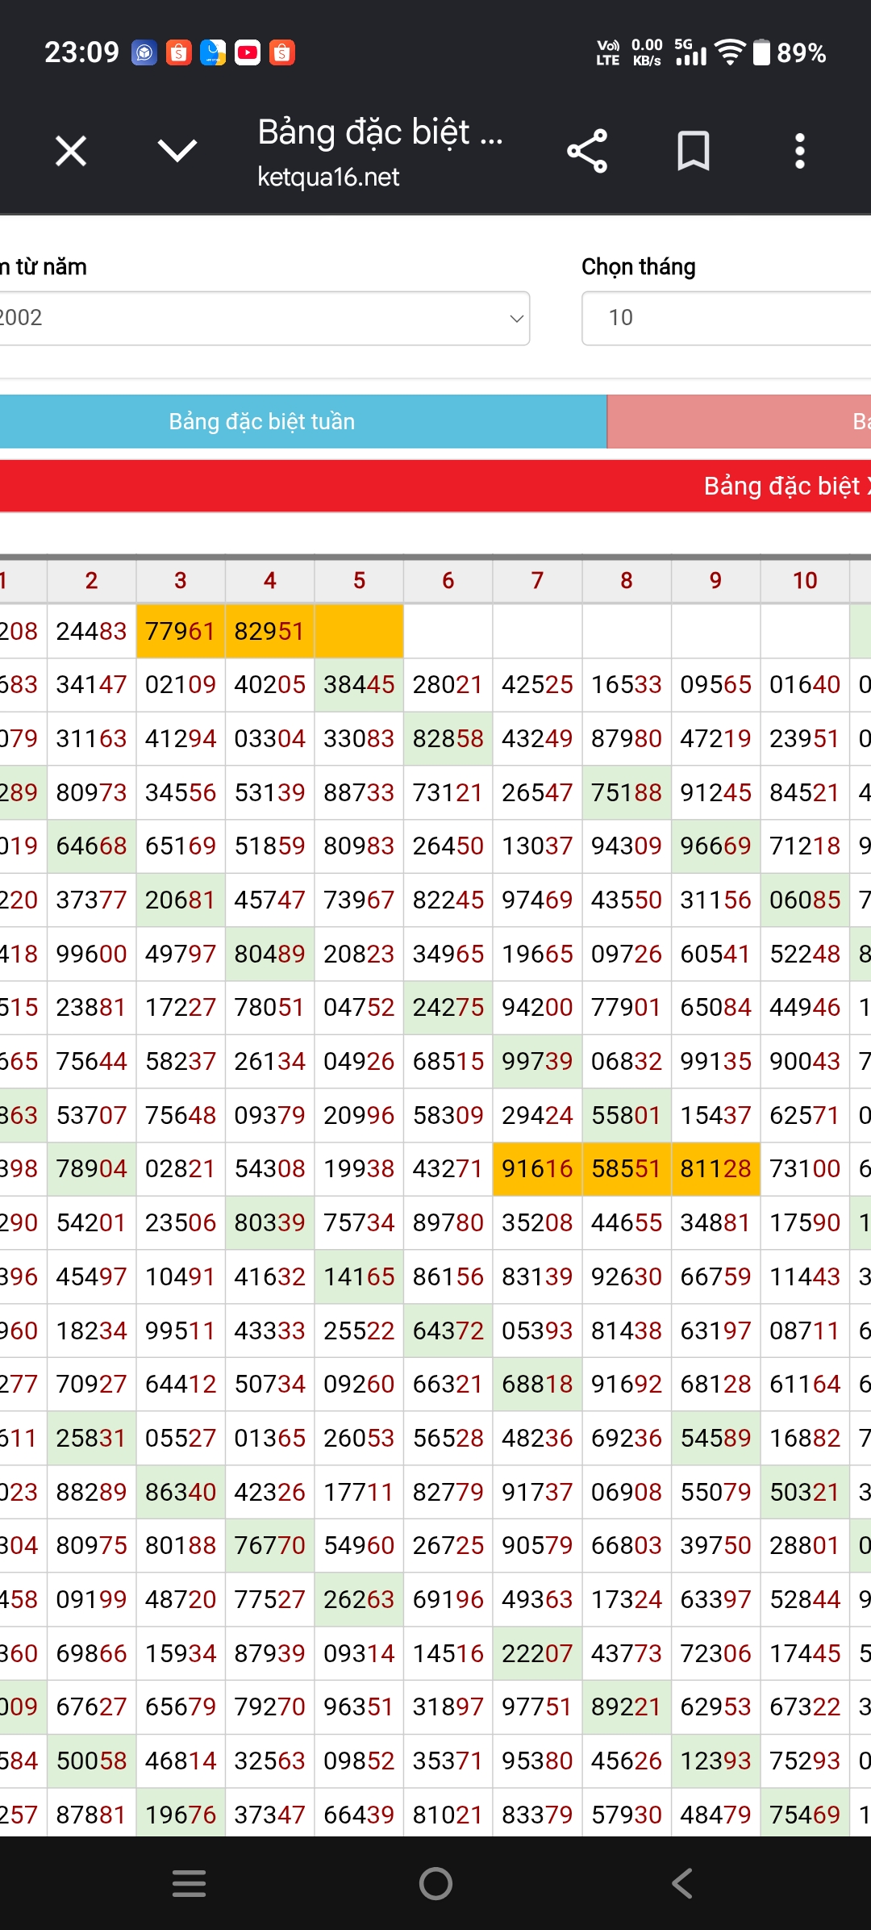
Task: Click the cell with 81128
Action: [x=715, y=1169]
